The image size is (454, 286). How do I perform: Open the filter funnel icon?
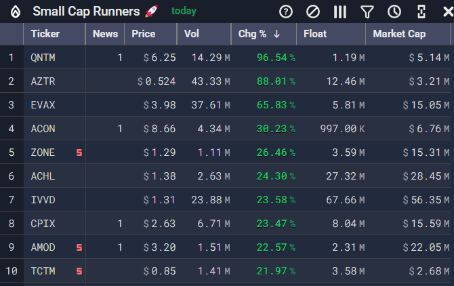pos(367,12)
